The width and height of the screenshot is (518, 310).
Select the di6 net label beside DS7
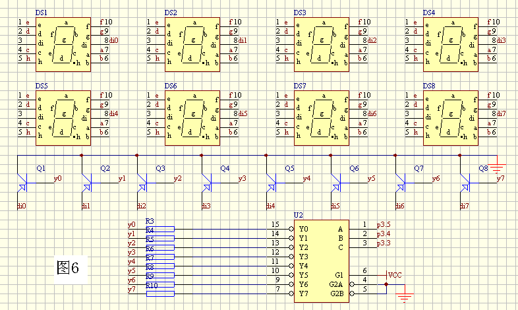point(372,113)
